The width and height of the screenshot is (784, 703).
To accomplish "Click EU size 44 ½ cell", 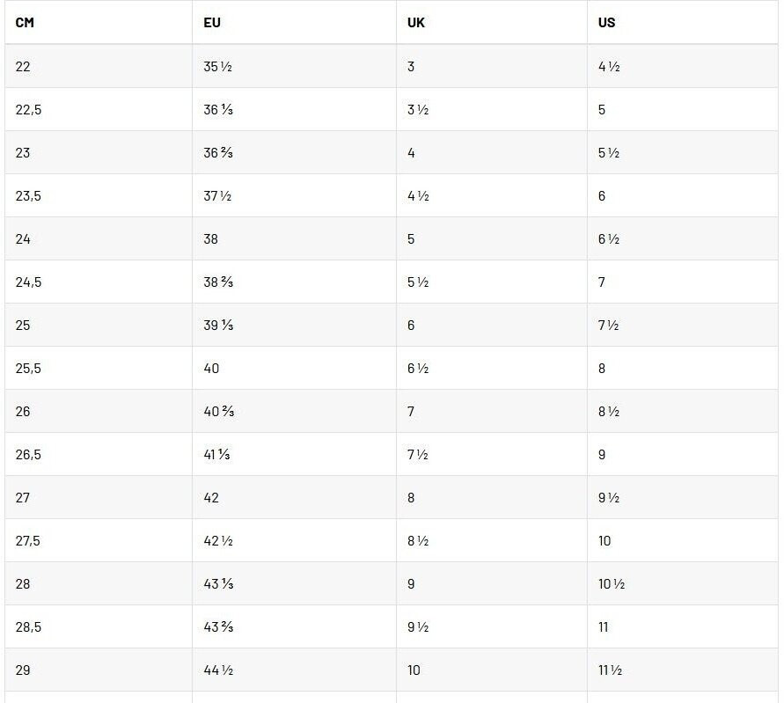I will pos(218,670).
